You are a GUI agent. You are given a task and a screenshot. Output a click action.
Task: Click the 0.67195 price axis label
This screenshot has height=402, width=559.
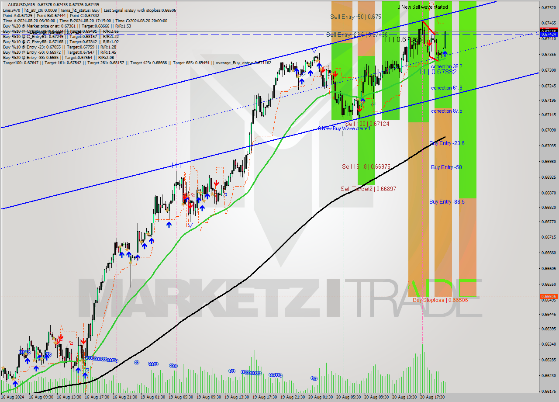click(549, 100)
